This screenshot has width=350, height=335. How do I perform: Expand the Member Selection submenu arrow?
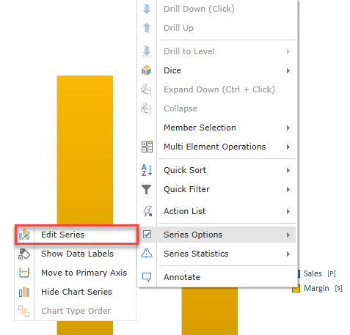click(288, 128)
